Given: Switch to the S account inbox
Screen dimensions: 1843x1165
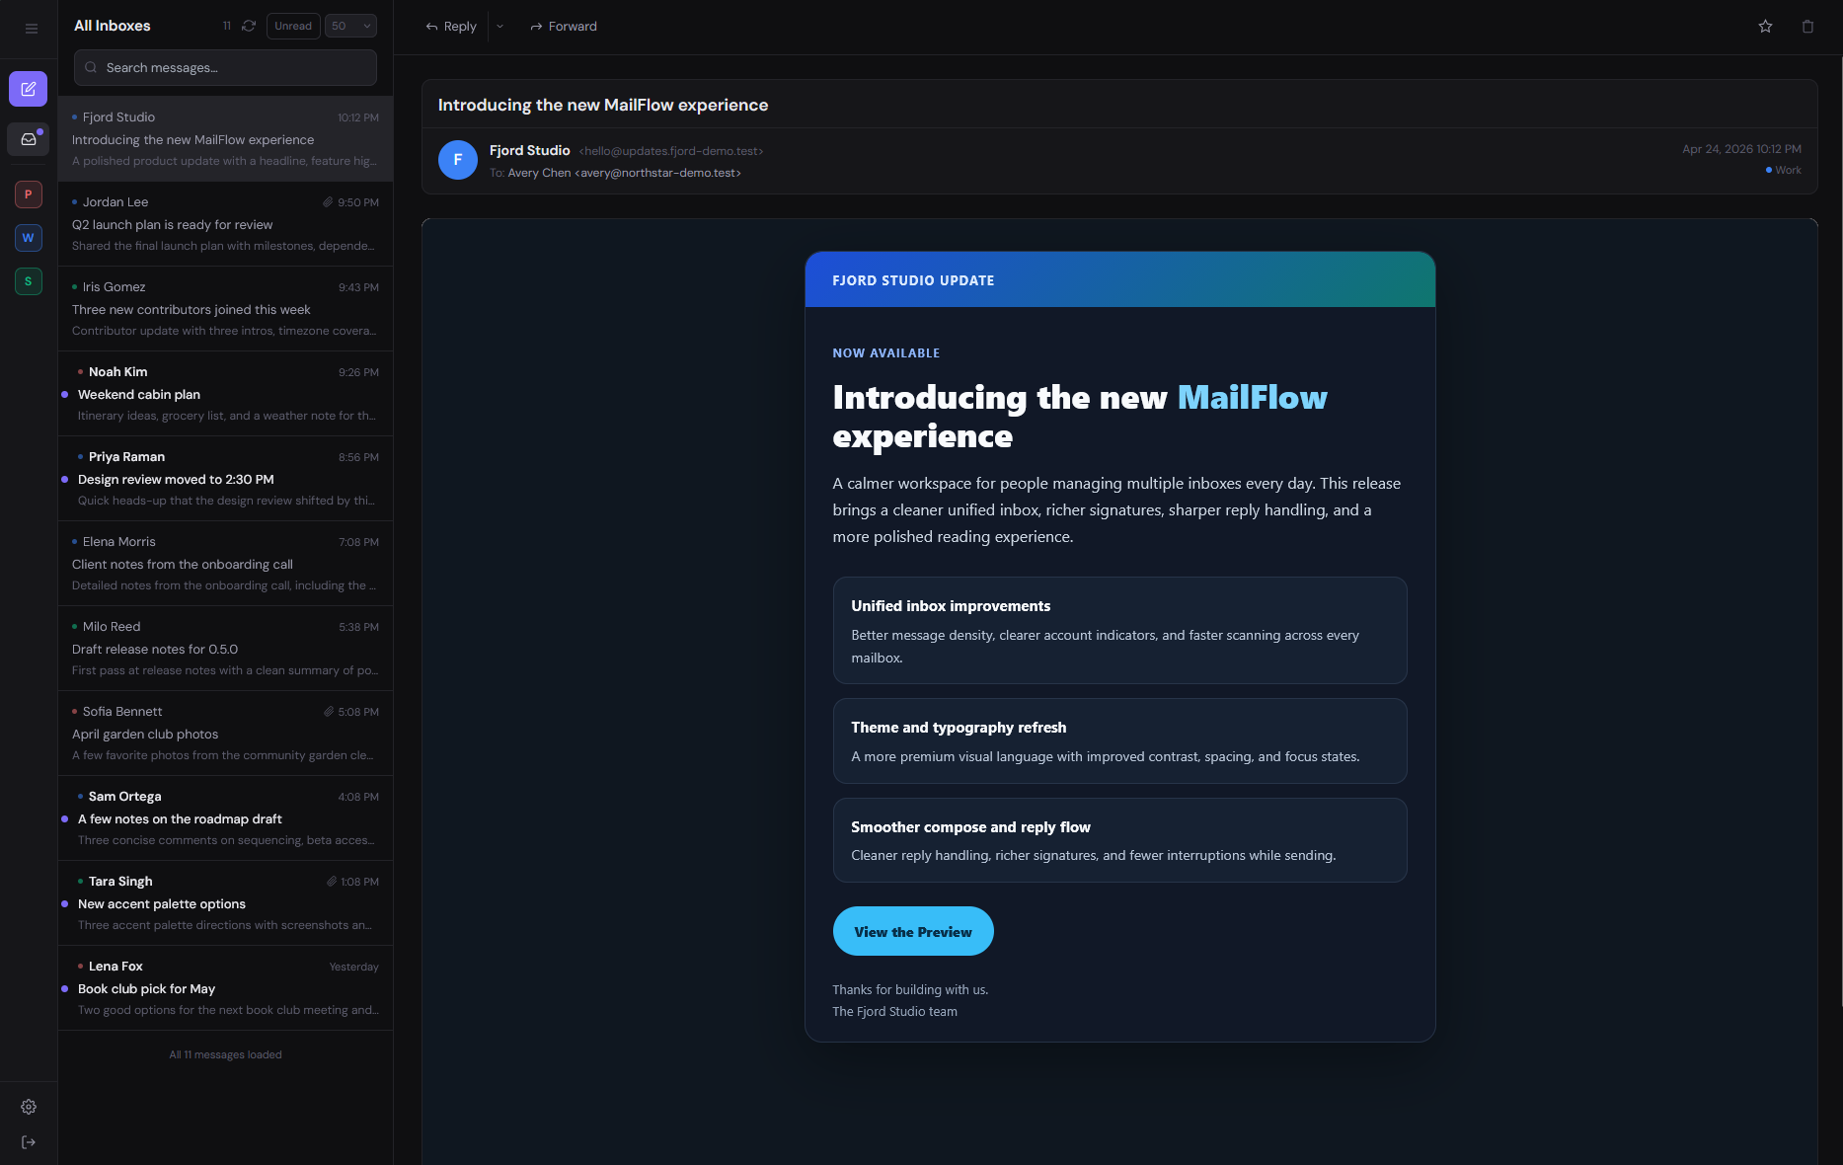Looking at the screenshot, I should tap(28, 280).
